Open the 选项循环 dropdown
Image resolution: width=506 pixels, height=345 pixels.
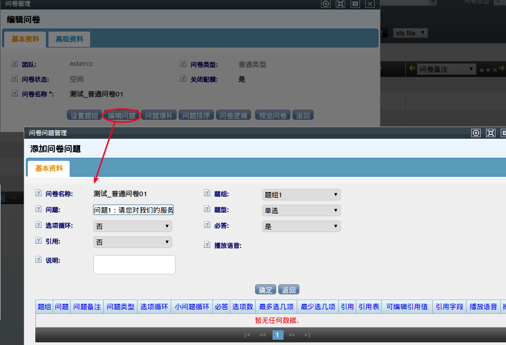(133, 226)
